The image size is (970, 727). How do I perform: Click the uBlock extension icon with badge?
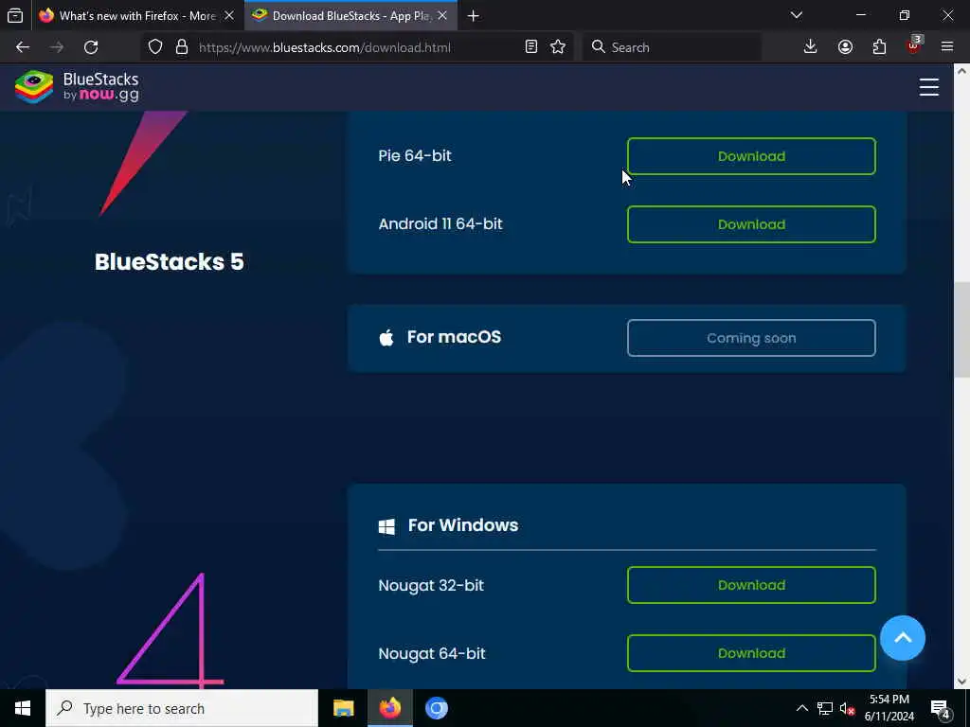point(914,45)
